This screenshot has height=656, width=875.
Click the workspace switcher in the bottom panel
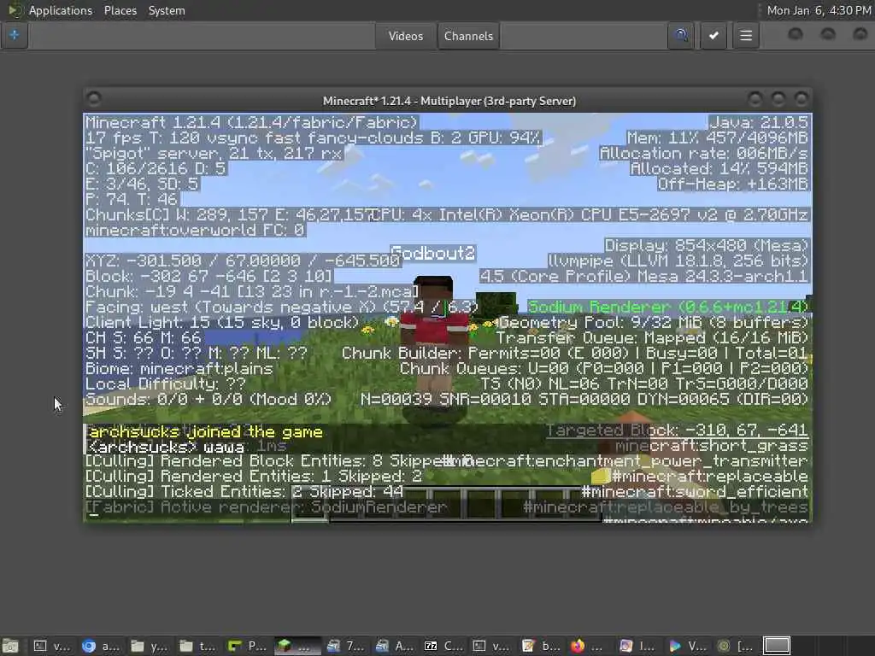click(x=776, y=646)
